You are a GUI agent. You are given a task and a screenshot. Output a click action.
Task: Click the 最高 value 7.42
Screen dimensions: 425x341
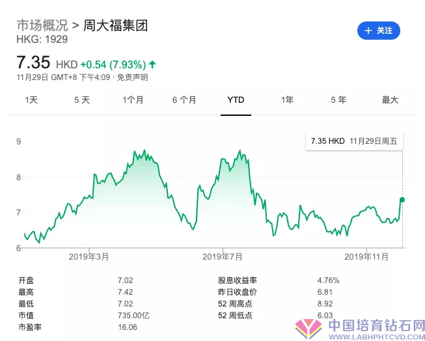pos(125,292)
